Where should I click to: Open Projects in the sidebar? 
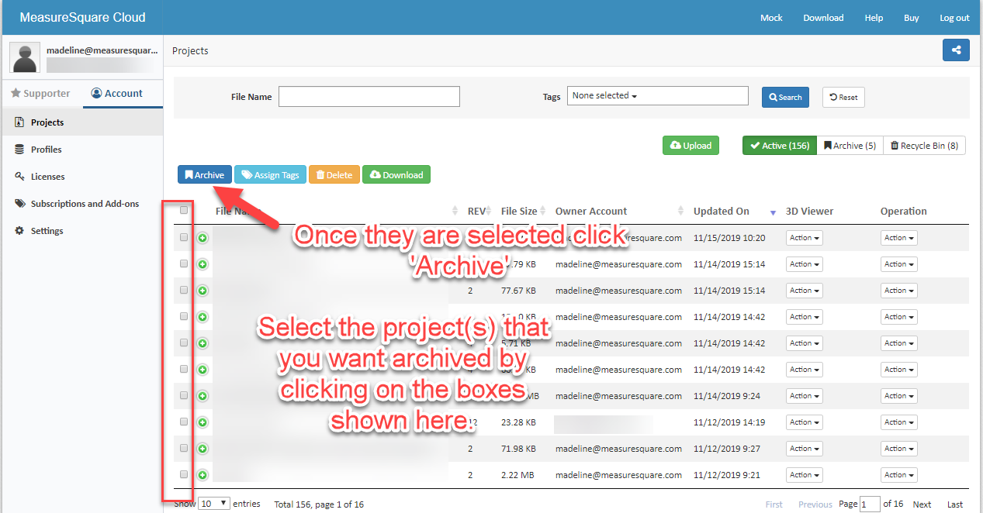click(x=81, y=122)
